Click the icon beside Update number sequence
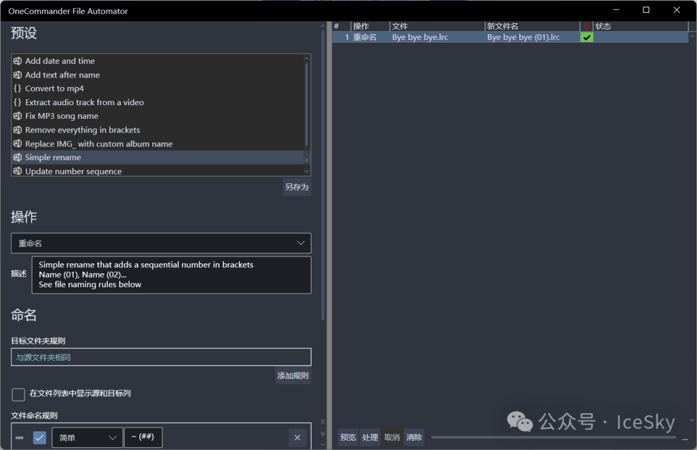Viewport: 697px width, 450px height. point(17,172)
